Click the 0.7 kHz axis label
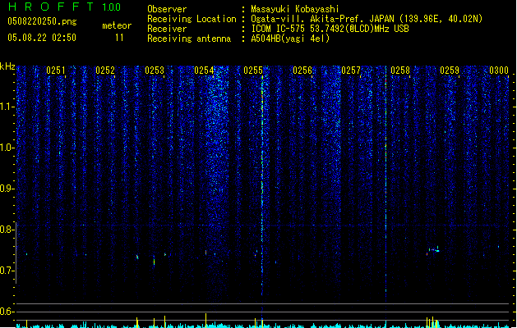This screenshot has width=517, height=328. [x=7, y=271]
